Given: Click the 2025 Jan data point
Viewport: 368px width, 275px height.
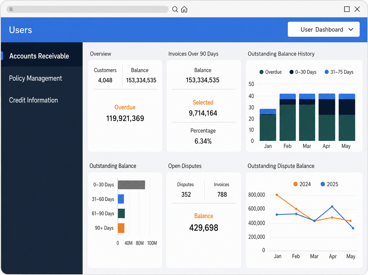Looking at the screenshot, I should pyautogui.click(x=277, y=214).
